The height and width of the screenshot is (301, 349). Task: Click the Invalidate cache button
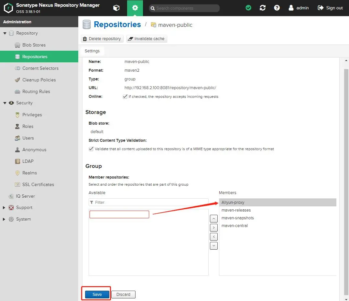tap(147, 38)
